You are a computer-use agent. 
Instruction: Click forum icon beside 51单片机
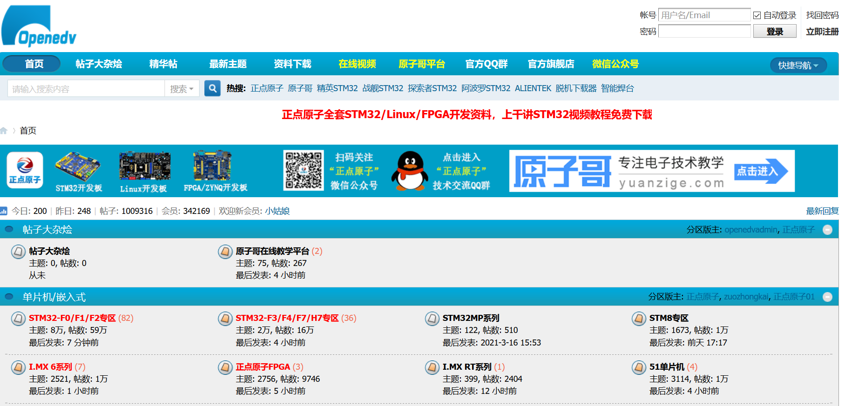639,368
